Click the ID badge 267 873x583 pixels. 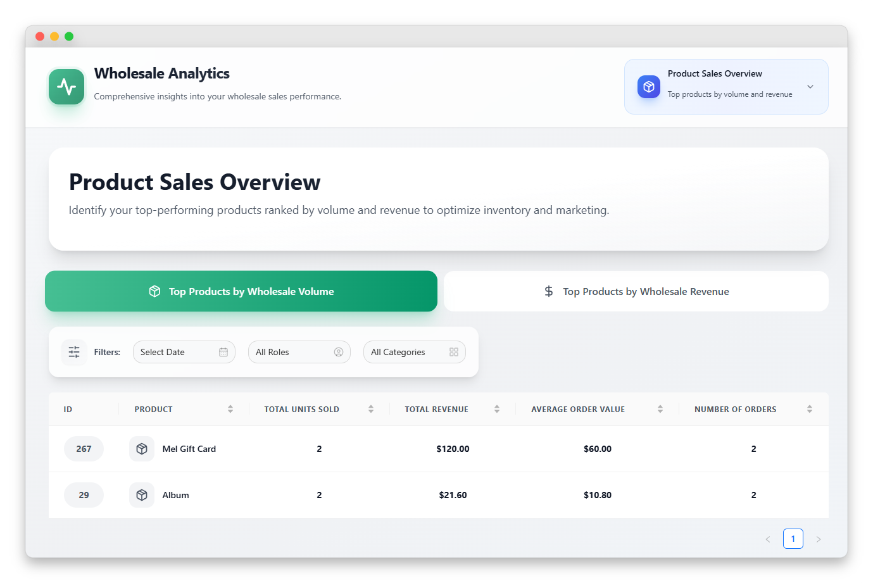coord(84,449)
